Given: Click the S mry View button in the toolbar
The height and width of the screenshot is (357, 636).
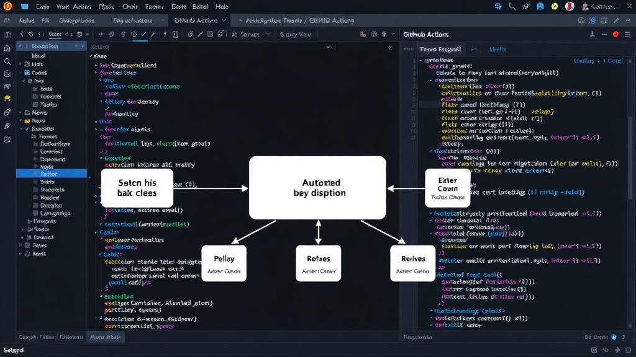Looking at the screenshot, I should tap(295, 35).
